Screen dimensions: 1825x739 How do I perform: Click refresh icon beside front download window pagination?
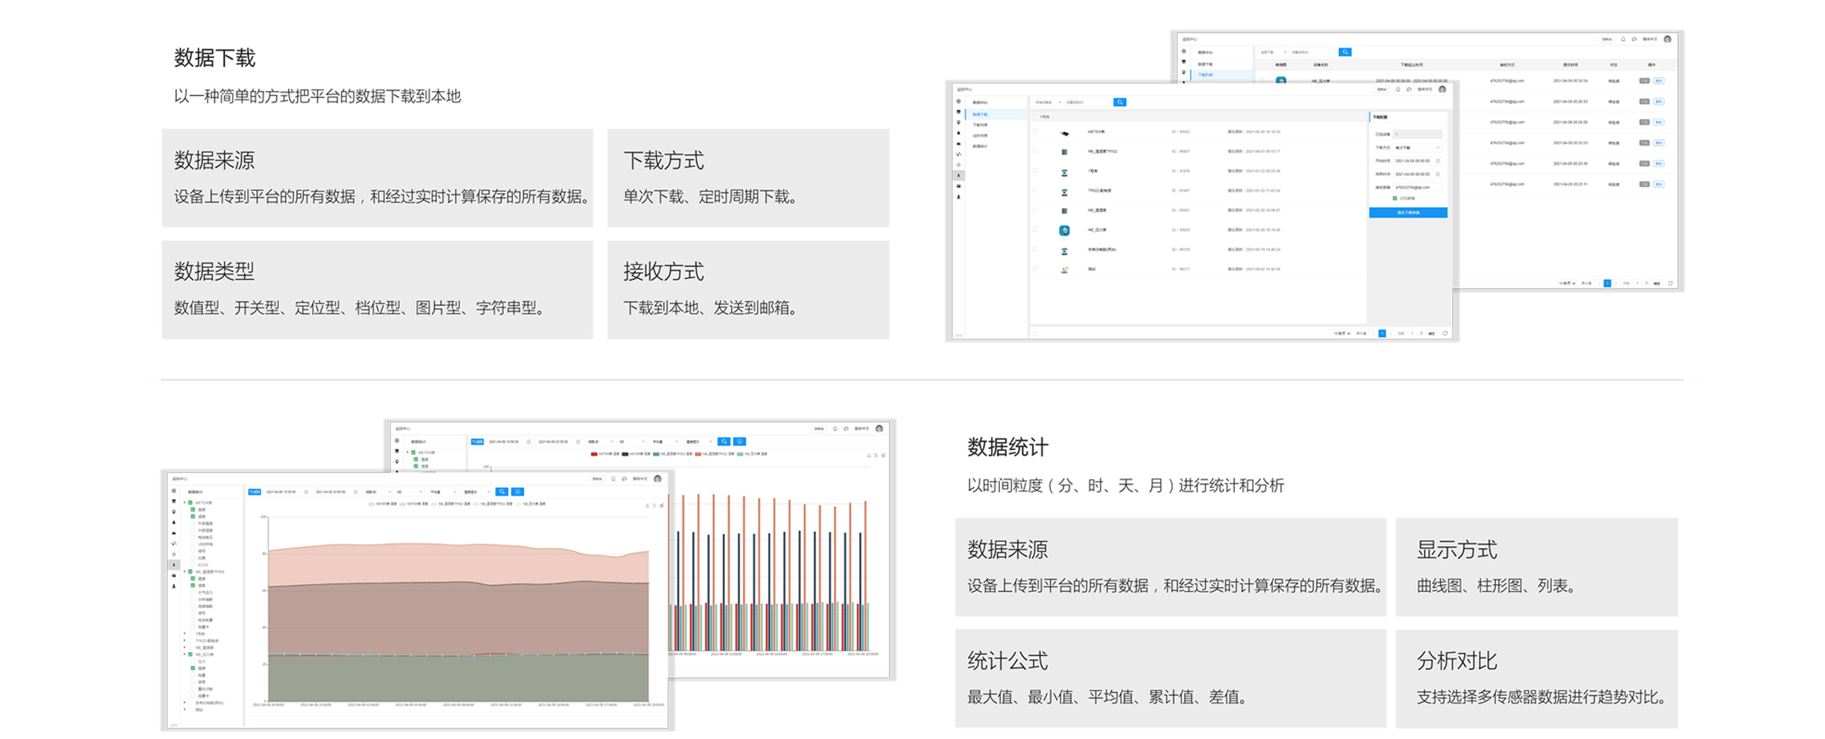coord(1445,333)
